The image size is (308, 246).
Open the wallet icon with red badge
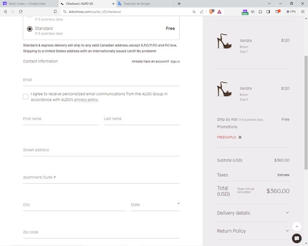[x=278, y=12]
